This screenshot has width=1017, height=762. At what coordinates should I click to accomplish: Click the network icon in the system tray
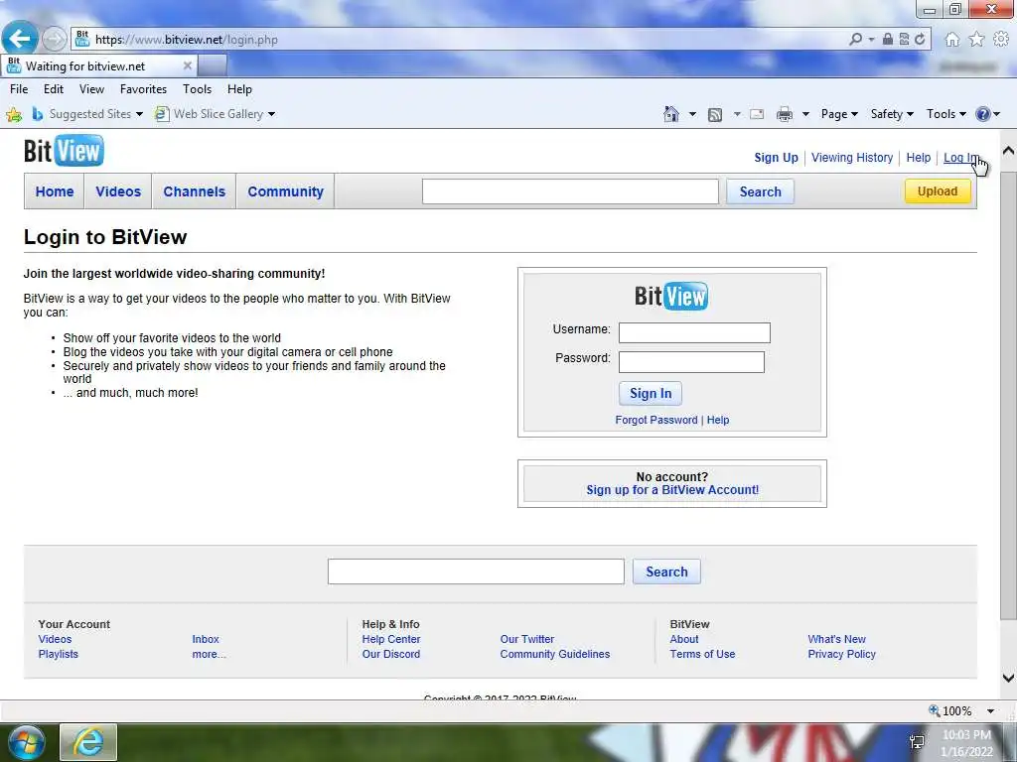[x=917, y=742]
